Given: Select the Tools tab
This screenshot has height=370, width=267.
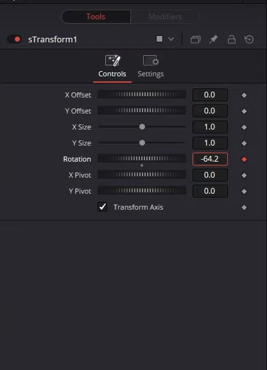Looking at the screenshot, I should (x=96, y=17).
